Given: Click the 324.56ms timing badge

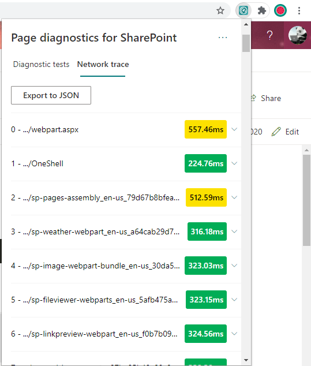Looking at the screenshot, I should [x=205, y=334].
